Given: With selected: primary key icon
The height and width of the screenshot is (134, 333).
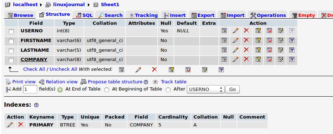Looking at the screenshot, I should (x=171, y=70).
